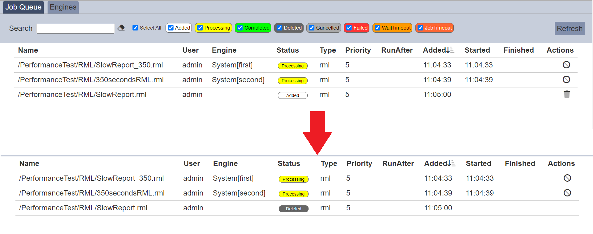
Task: Sort the upper table by Finished header
Action: [x=519, y=50]
